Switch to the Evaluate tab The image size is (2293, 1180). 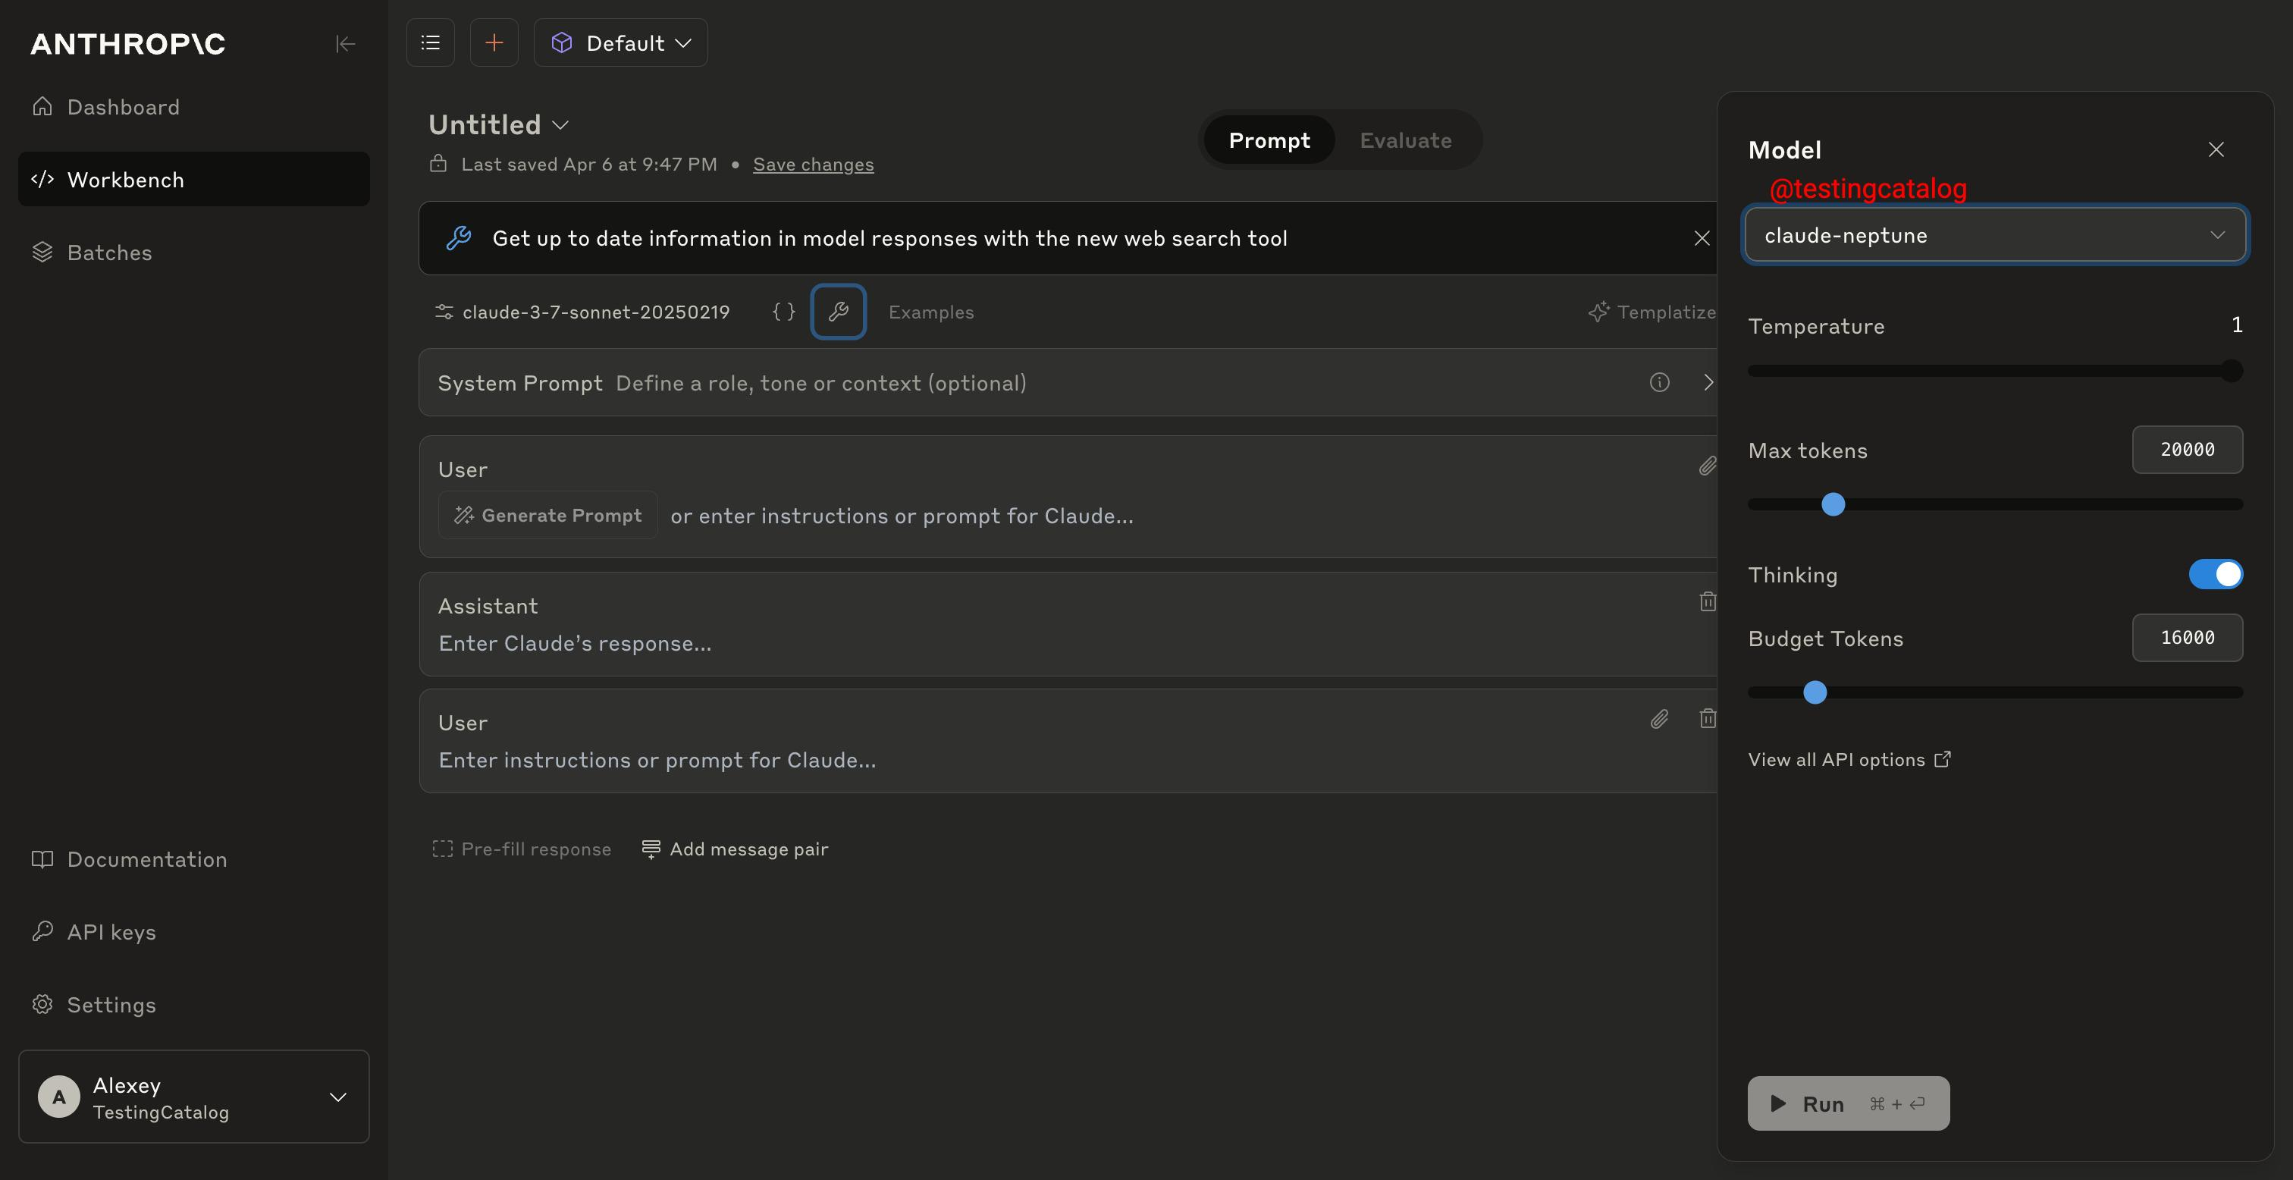[x=1404, y=140]
